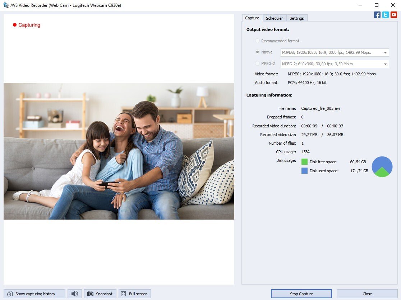Select the MPEG-2 output format option
Image resolution: width=401 pixels, height=300 pixels.
click(257, 64)
